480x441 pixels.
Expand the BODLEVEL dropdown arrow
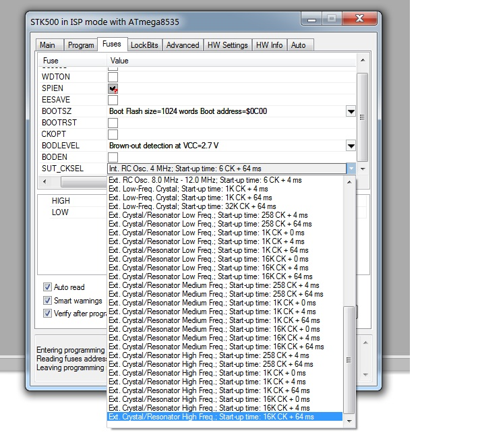click(351, 146)
